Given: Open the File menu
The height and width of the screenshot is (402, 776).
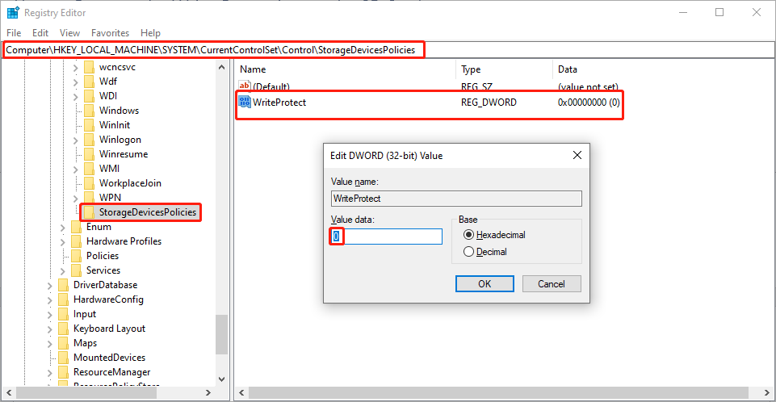Looking at the screenshot, I should coord(14,32).
